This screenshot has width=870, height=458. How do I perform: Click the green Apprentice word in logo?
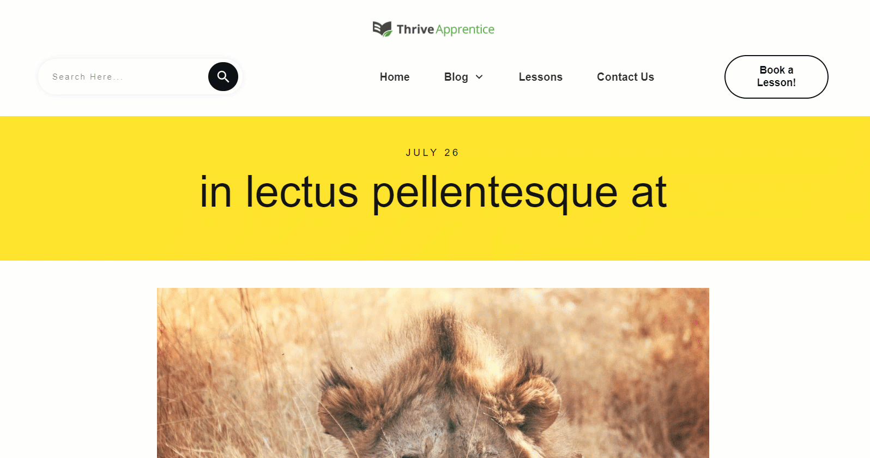(x=465, y=29)
